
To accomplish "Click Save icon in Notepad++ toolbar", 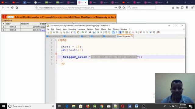I will click(x=54, y=32).
